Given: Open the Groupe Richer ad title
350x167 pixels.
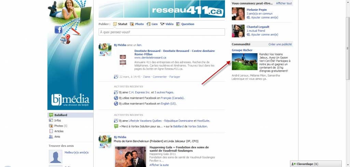Looking at the screenshot, I should (242, 50).
